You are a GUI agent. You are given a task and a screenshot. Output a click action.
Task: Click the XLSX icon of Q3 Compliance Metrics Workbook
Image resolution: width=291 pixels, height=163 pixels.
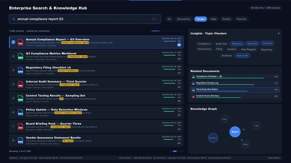click(x=20, y=56)
